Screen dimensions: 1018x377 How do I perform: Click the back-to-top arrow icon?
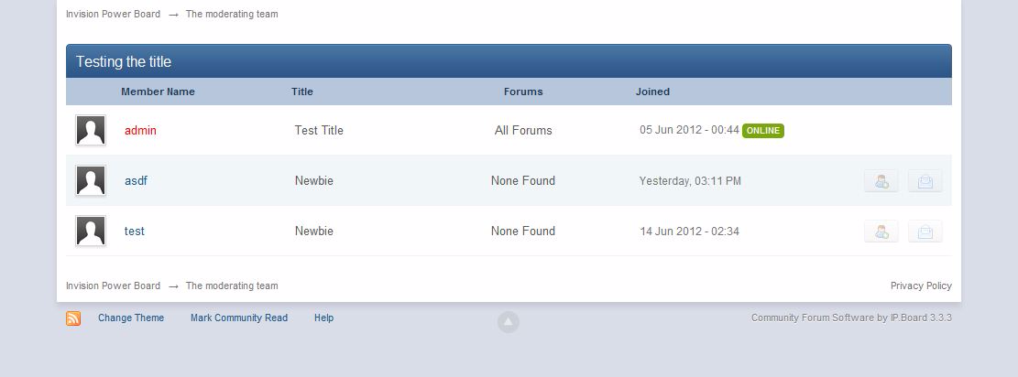tap(509, 321)
